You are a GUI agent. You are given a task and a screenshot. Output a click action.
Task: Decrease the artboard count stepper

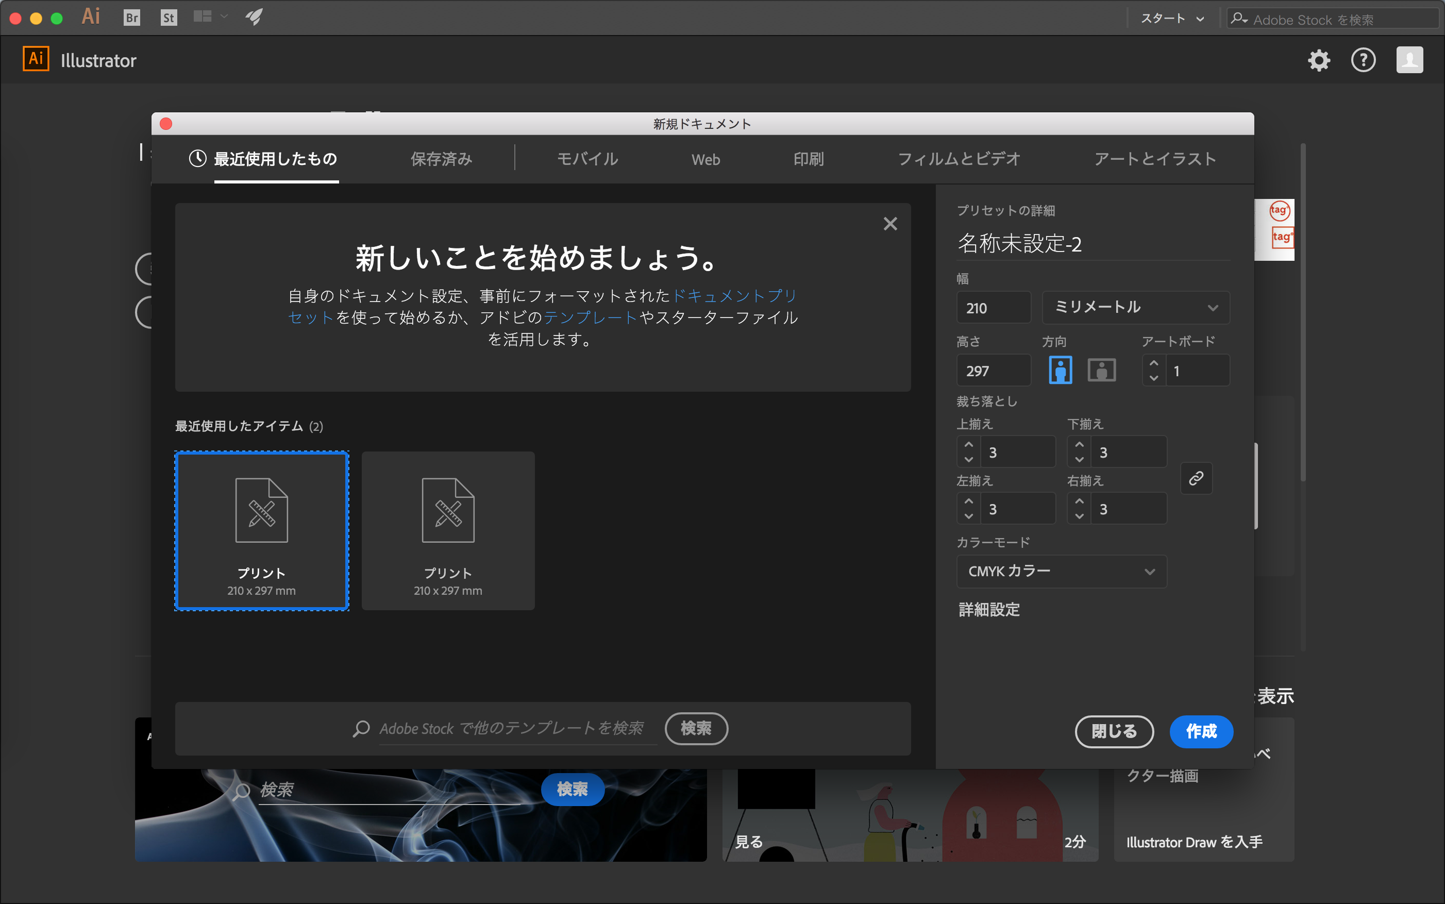pyautogui.click(x=1154, y=378)
